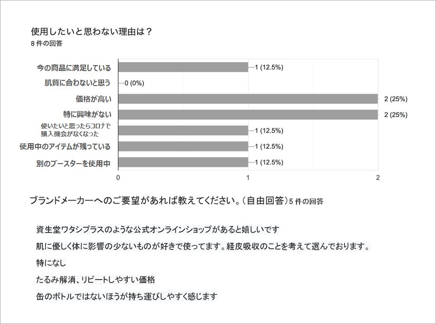Select the 別のブースターを使用中 bar

click(183, 162)
